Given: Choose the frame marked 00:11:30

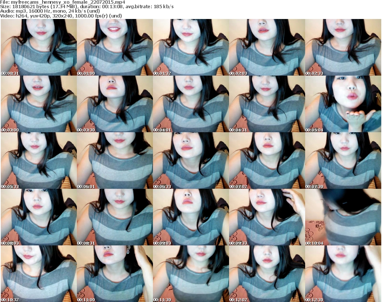Looking at the screenshot, I should point(191,274).
